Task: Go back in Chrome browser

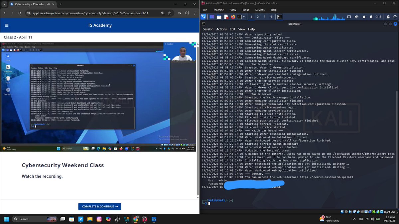Action: point(5,13)
